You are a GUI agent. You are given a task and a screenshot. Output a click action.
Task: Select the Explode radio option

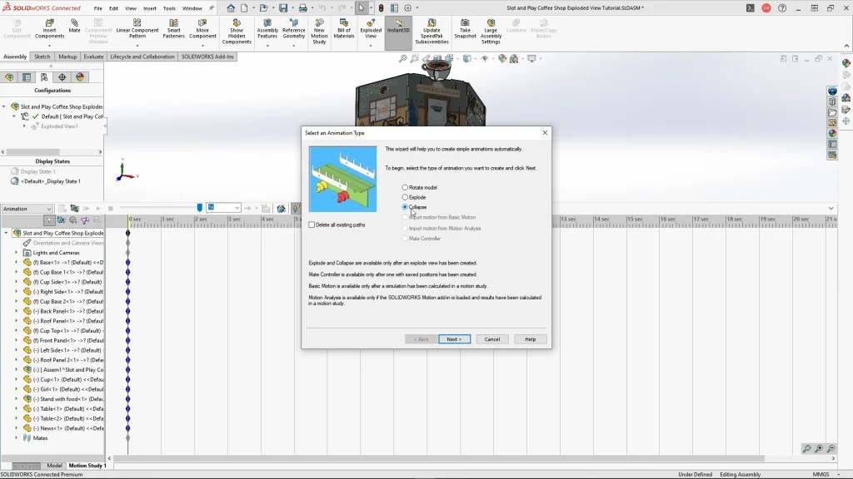406,197
